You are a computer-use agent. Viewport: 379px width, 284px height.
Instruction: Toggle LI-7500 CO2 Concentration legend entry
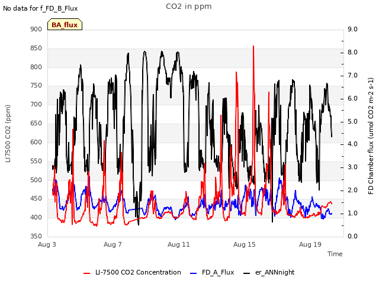click(132, 272)
